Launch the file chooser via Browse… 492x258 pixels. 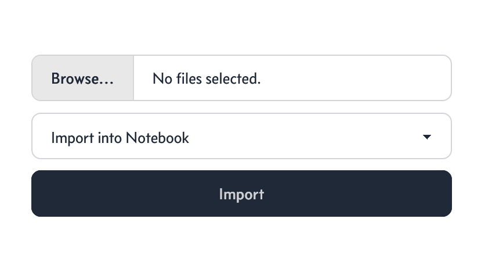[x=83, y=78]
